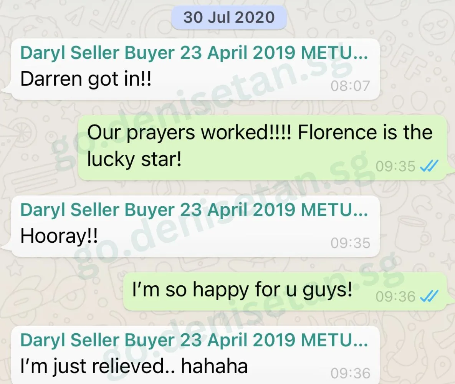Tap the 09:35 timestamp on green bubble

tap(395, 166)
